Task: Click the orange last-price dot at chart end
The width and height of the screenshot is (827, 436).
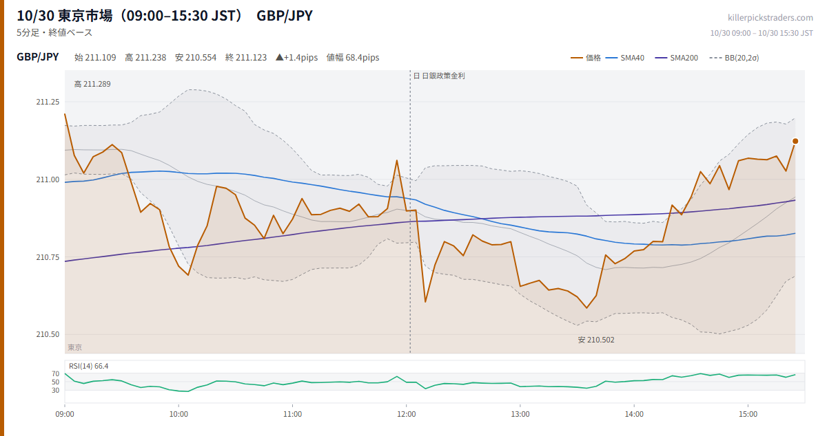Action: coord(795,141)
